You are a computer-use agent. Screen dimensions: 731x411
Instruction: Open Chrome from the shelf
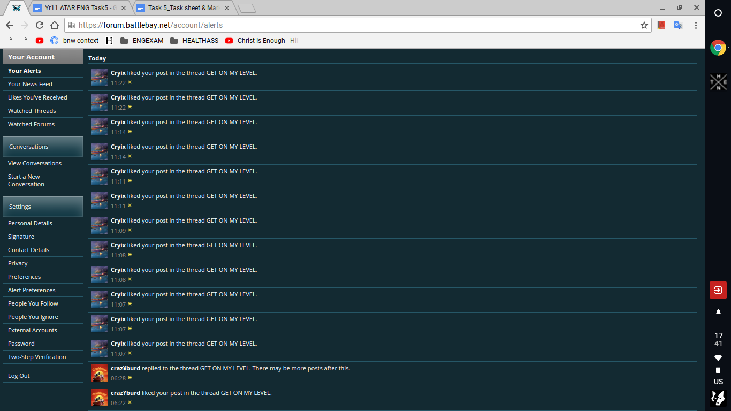pos(718,48)
